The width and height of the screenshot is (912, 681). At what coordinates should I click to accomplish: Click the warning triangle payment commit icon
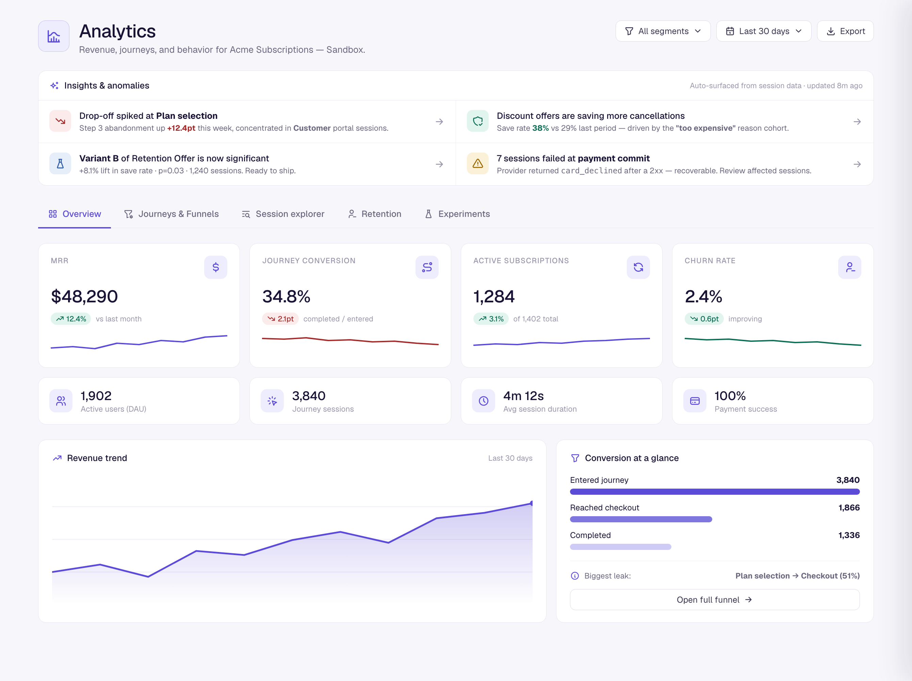click(478, 164)
